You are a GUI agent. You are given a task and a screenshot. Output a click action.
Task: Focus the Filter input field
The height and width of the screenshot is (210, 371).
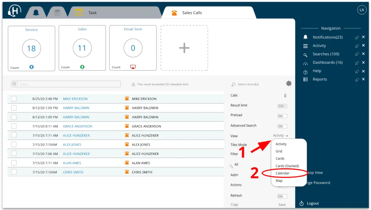tap(66, 84)
